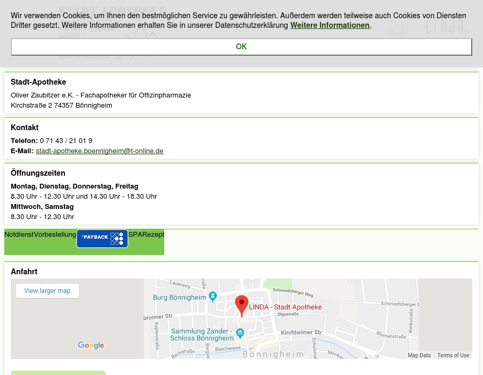Select the Vorbestellung link

pyautogui.click(x=55, y=234)
